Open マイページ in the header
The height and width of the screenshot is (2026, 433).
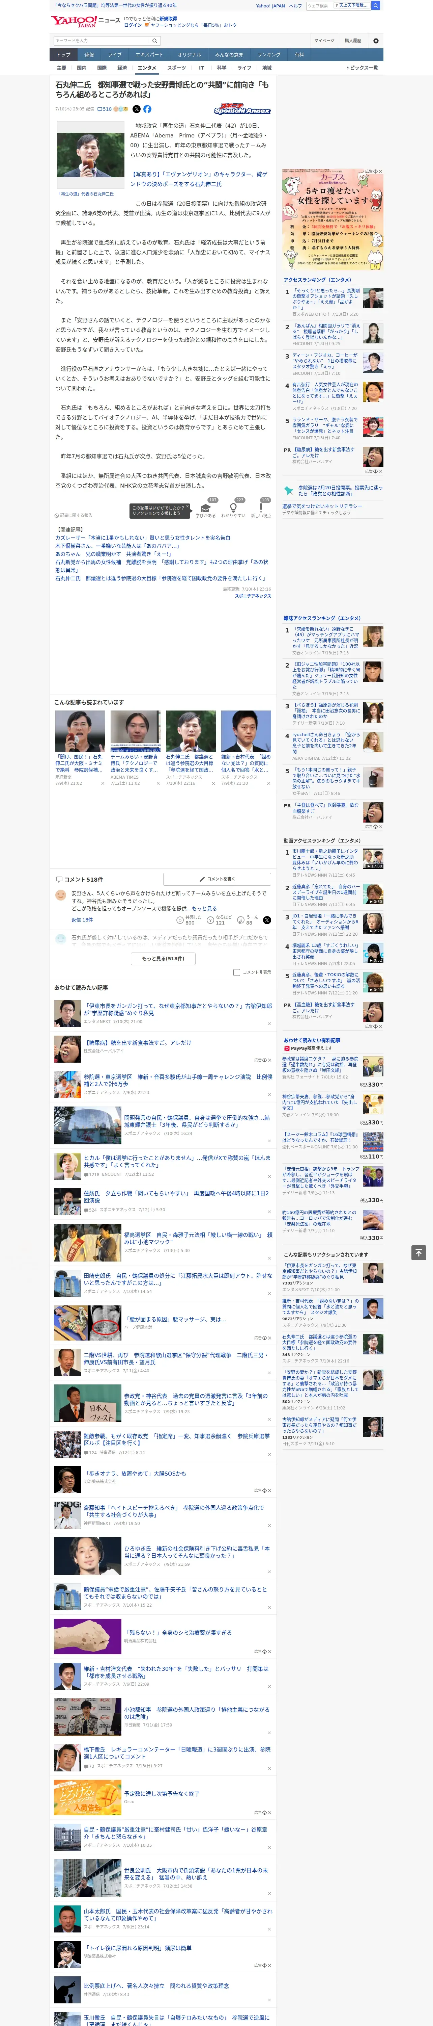tap(324, 40)
